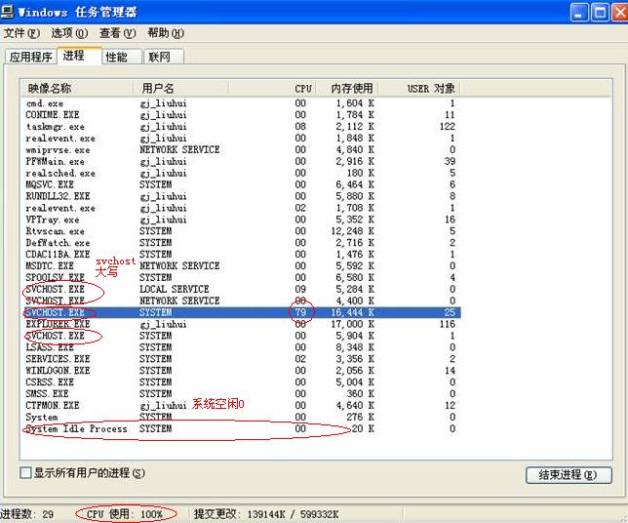628x523 pixels.
Task: Sort by CPU column header
Action: [272, 88]
